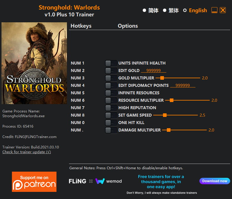Image resolution: width=232 pixels, height=199 pixels.
Task: Choose English language radio button
Action: 185,10
